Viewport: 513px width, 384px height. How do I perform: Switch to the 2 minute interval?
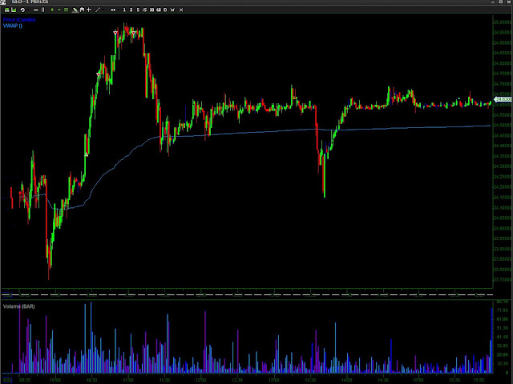[x=131, y=10]
